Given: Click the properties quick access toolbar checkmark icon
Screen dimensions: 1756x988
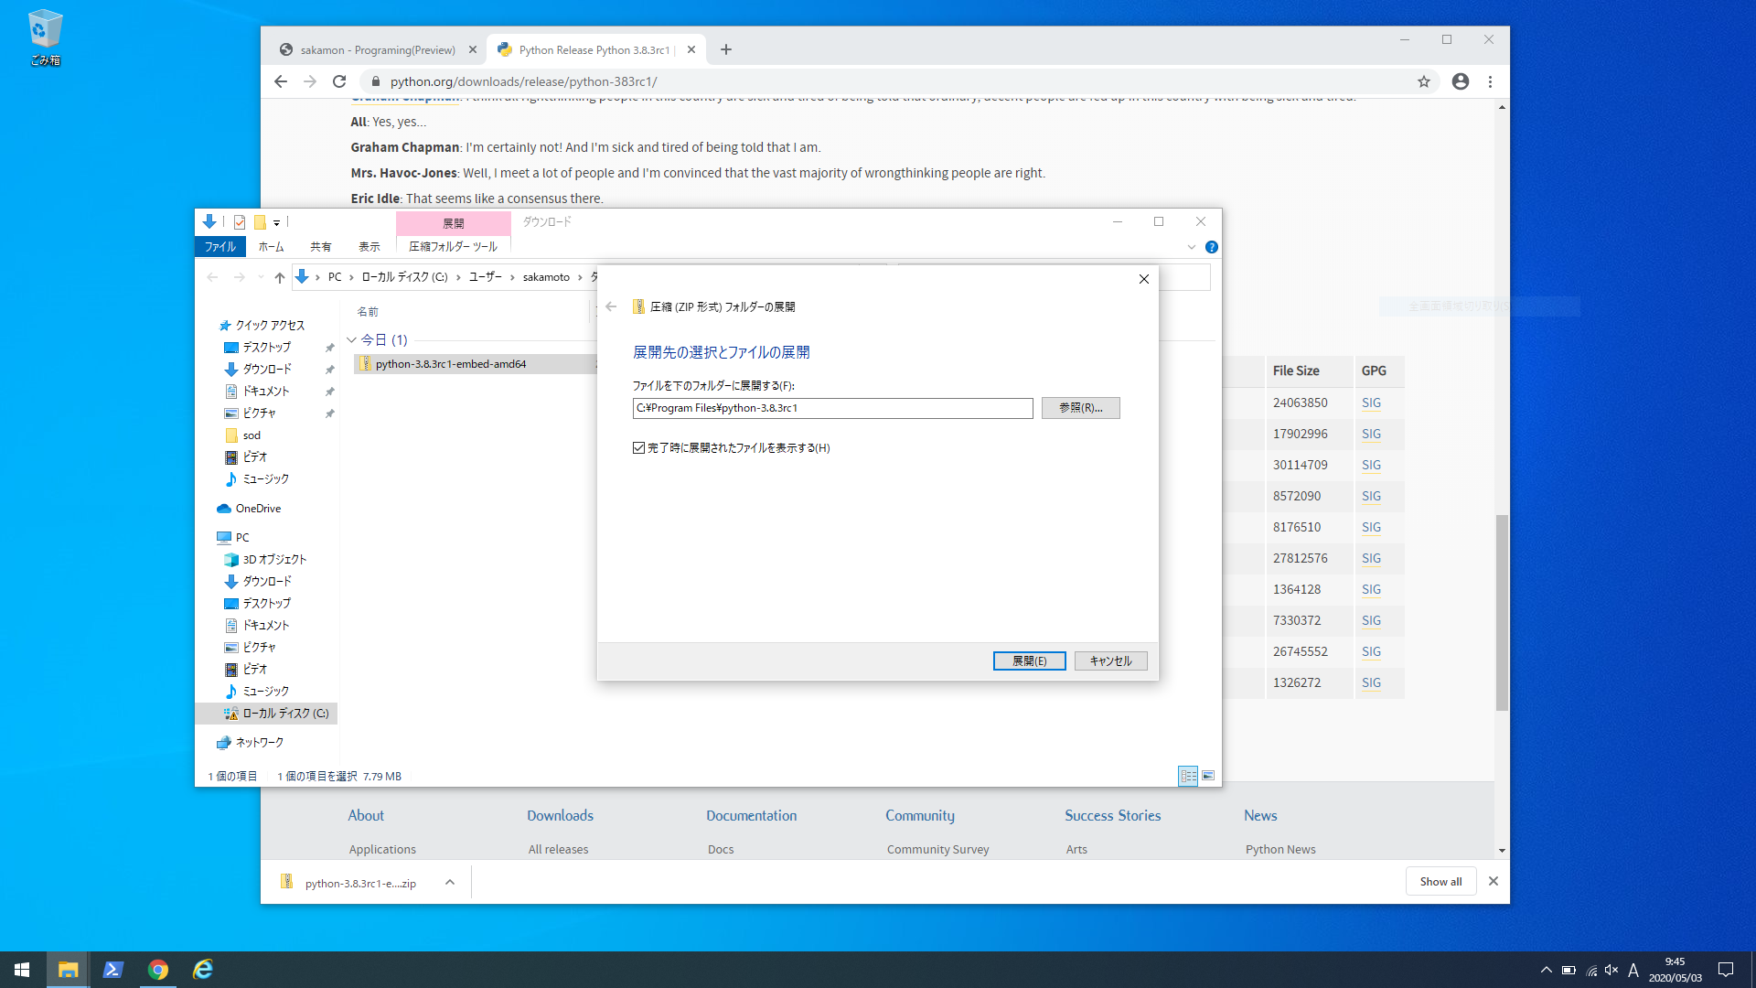Looking at the screenshot, I should [240, 221].
